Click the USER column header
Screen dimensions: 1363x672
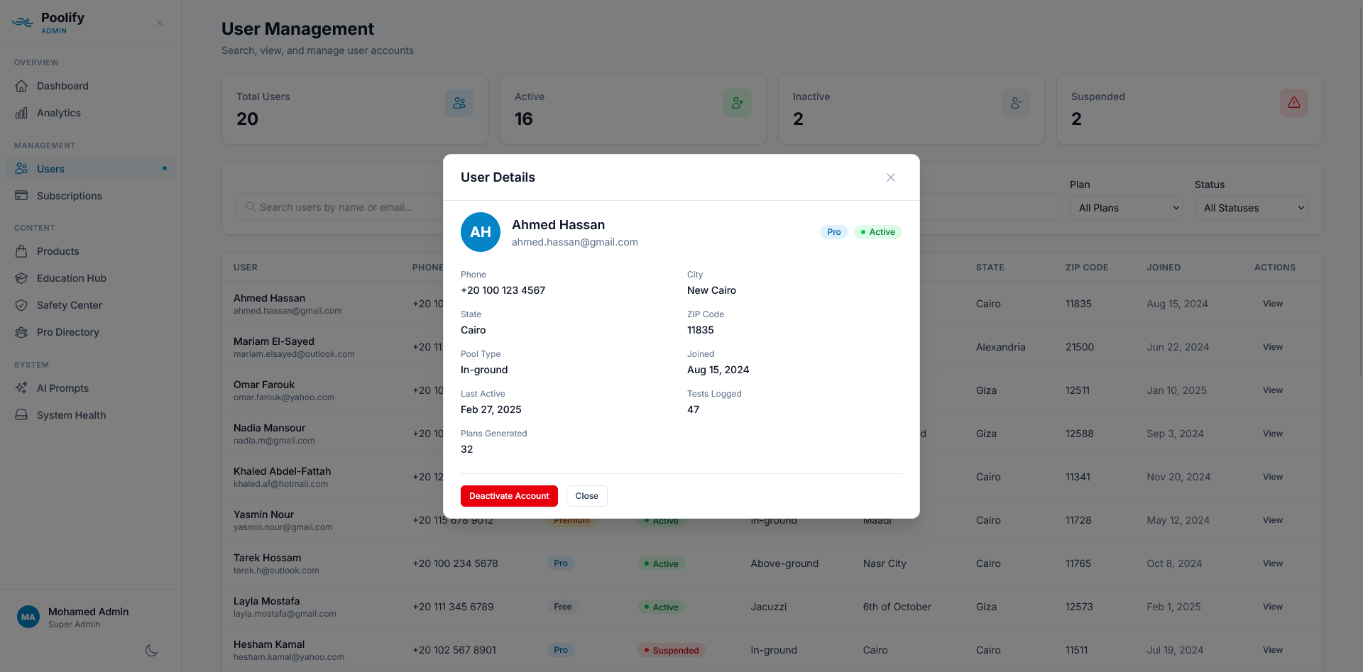[x=246, y=268]
